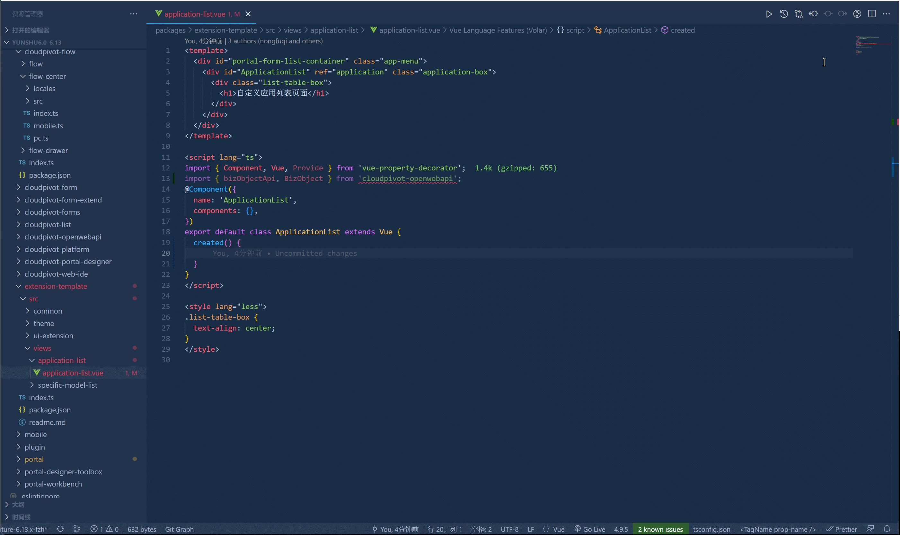The image size is (900, 535).
Task: Open the problems panel via the error count
Action: pyautogui.click(x=105, y=529)
